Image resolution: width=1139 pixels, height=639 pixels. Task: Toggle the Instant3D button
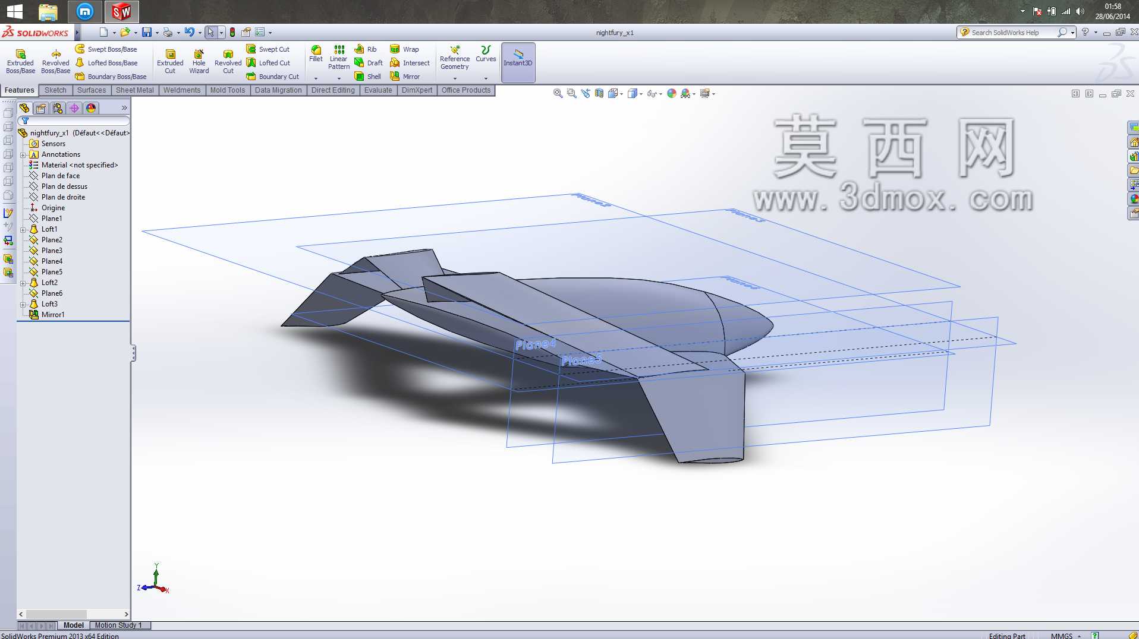point(518,62)
